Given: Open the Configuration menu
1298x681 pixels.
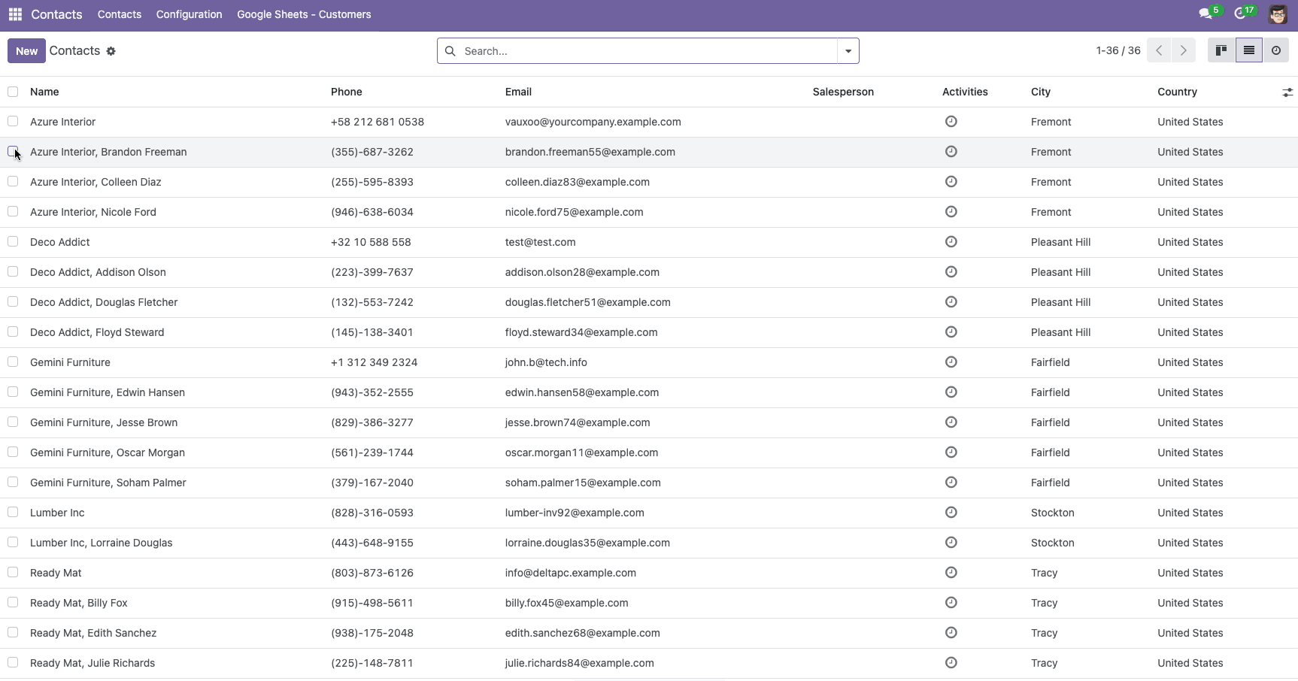Looking at the screenshot, I should point(189,14).
